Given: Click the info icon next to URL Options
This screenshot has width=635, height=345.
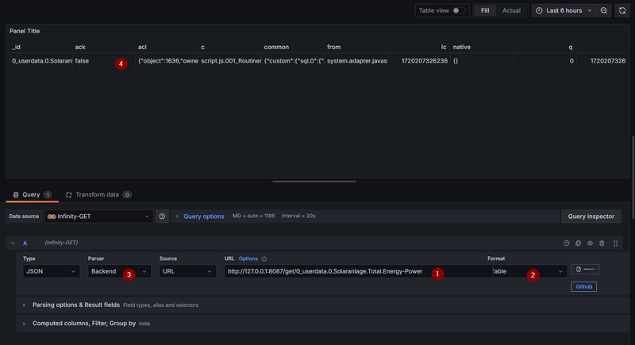Looking at the screenshot, I should click(264, 259).
